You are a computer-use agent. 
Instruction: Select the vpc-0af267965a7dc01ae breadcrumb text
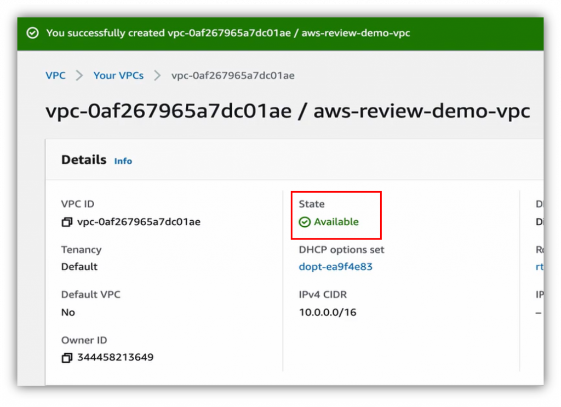233,76
